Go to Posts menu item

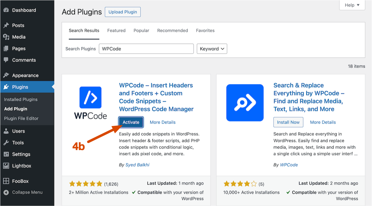coord(18,25)
